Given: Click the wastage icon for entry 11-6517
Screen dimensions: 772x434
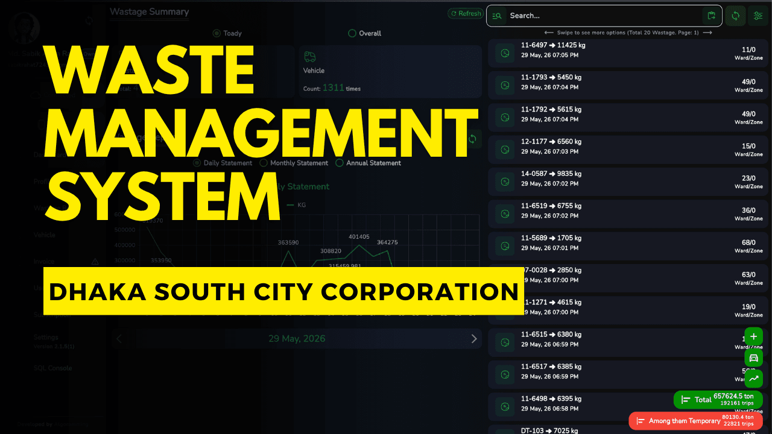Looking at the screenshot, I should coord(505,374).
